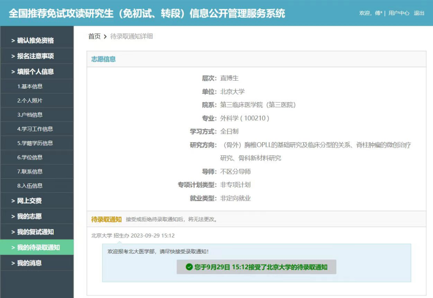Open 5.学籍学历信息 sidebar item

coord(34,143)
